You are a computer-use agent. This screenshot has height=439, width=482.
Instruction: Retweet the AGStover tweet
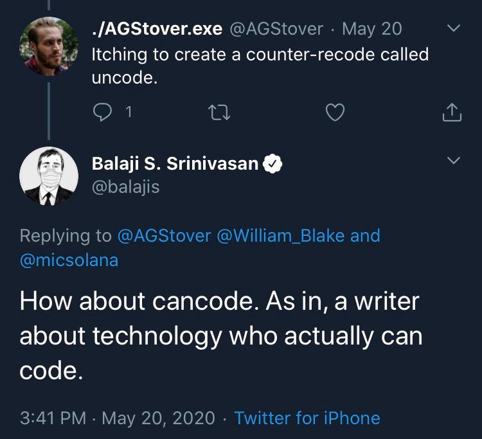tap(220, 112)
